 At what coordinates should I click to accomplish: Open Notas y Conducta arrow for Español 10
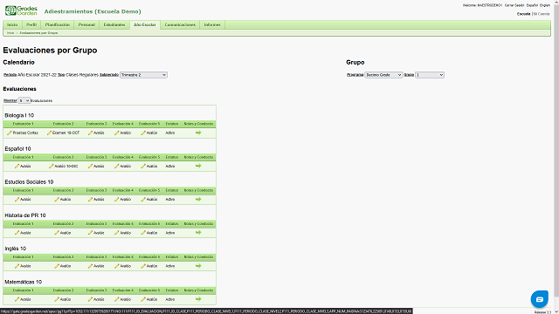point(198,166)
